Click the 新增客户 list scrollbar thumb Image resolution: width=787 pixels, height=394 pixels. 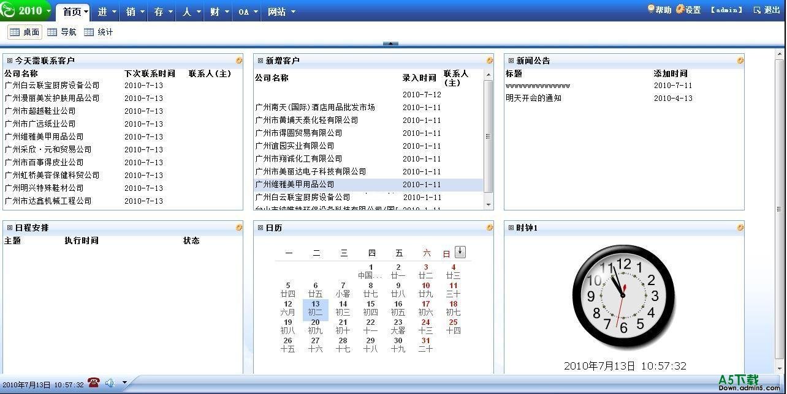[489, 136]
